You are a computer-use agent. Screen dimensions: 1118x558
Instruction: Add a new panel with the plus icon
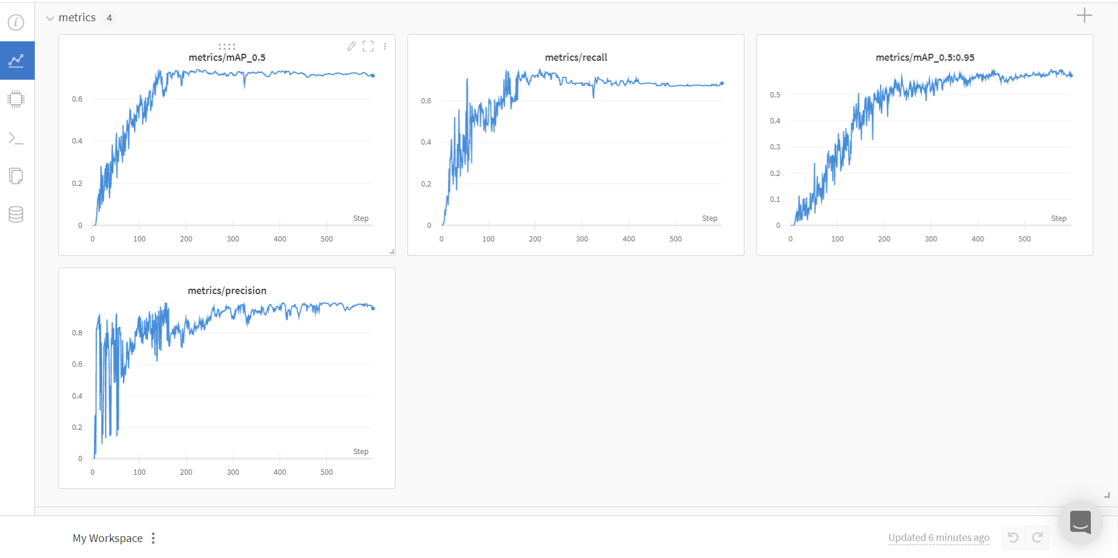tap(1084, 15)
